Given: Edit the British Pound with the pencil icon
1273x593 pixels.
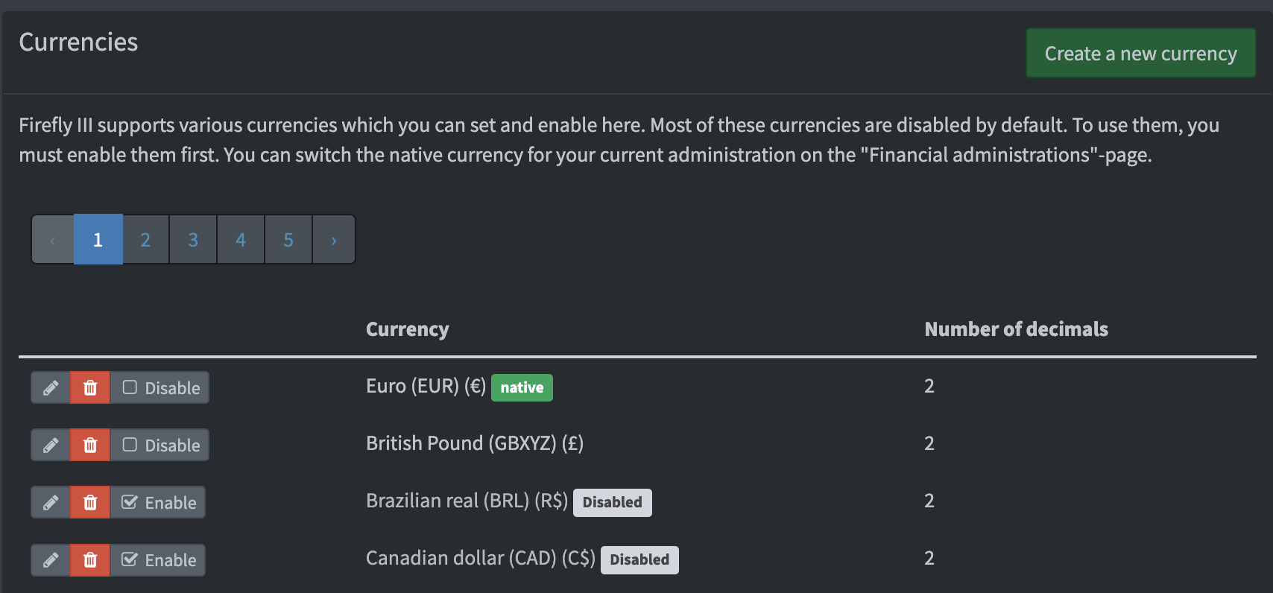Looking at the screenshot, I should click(51, 445).
